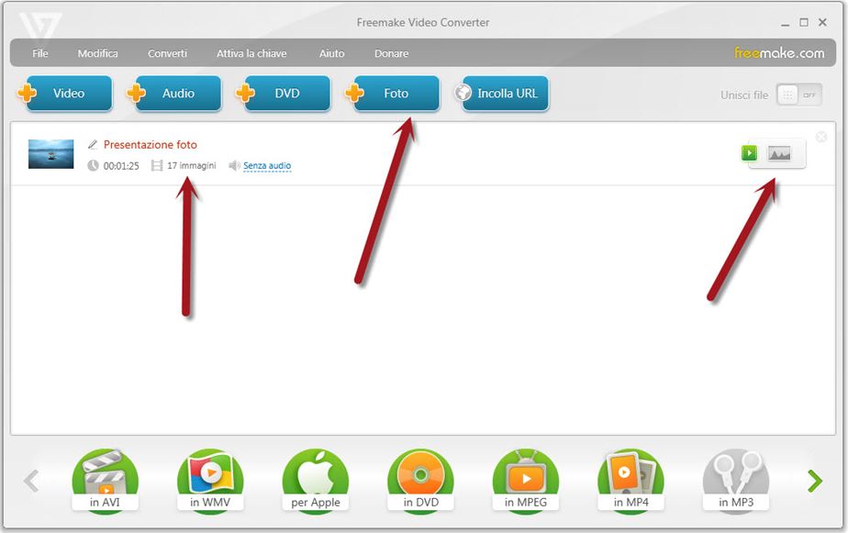848x533 pixels.
Task: Select the slideshow preview thumbnail
Action: 50,154
